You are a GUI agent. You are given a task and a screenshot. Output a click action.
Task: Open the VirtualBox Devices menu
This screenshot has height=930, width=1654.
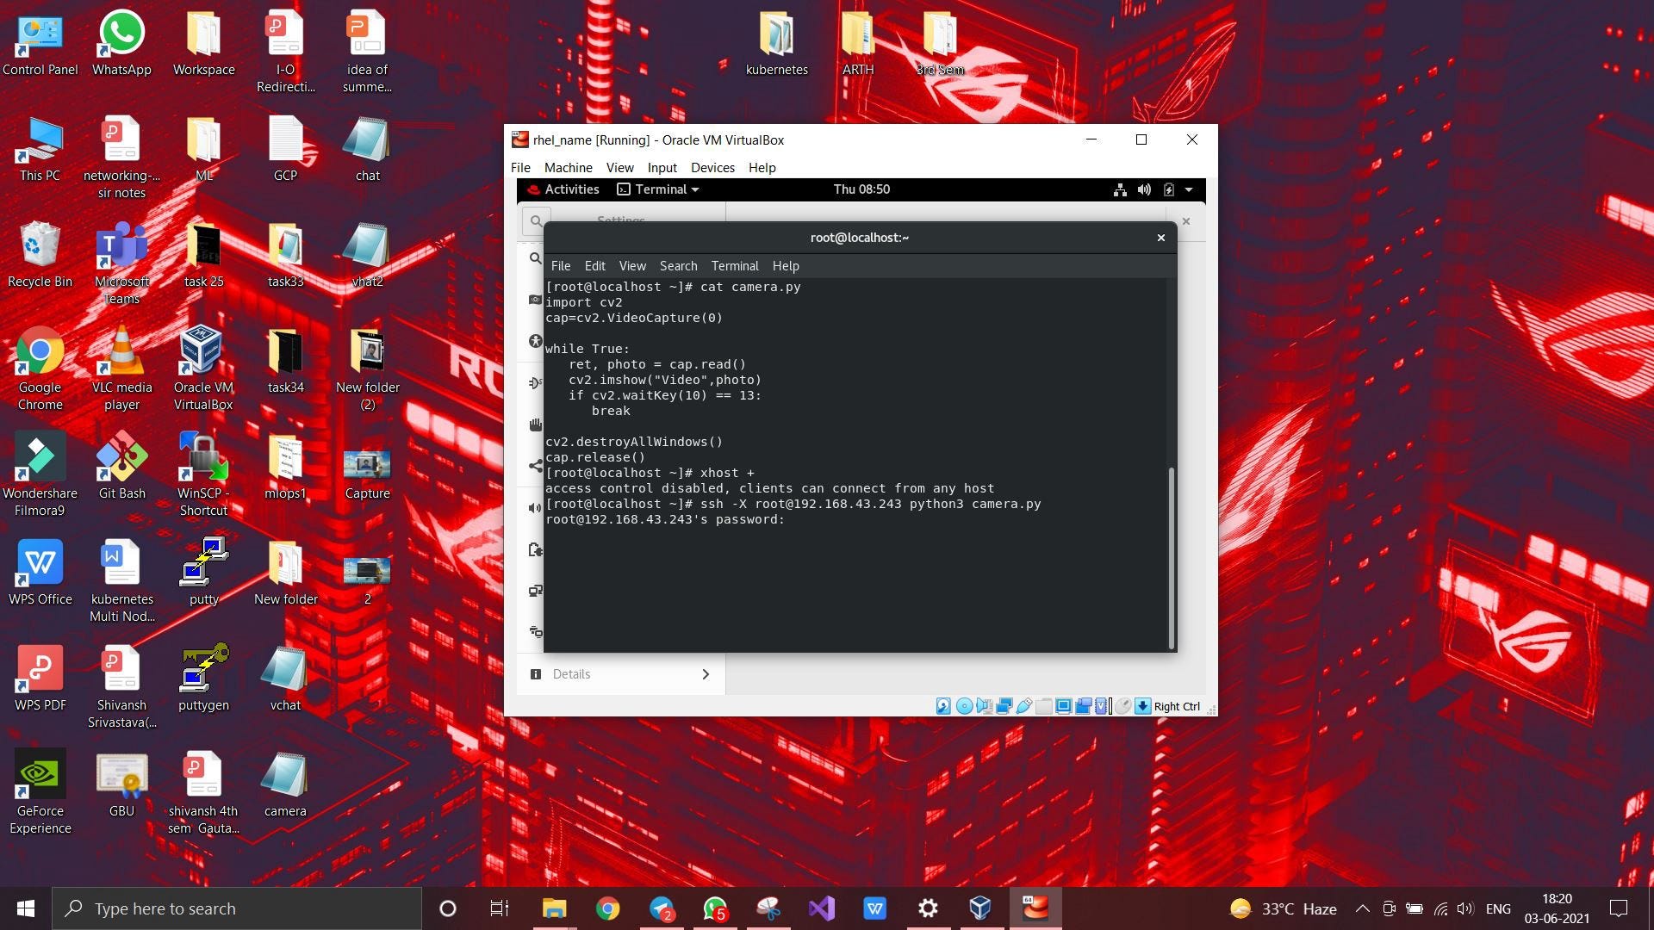712,167
